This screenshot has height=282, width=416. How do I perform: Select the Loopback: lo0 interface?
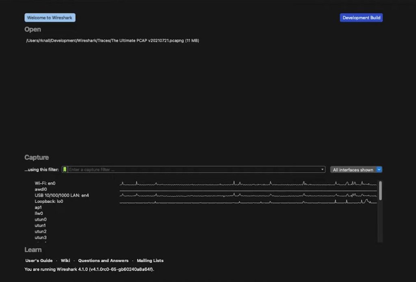49,201
